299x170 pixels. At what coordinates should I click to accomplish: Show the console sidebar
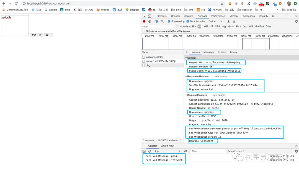(144, 151)
